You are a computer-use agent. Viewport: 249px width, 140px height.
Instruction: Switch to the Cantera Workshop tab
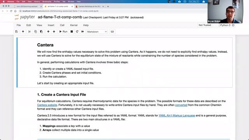click(89, 7)
